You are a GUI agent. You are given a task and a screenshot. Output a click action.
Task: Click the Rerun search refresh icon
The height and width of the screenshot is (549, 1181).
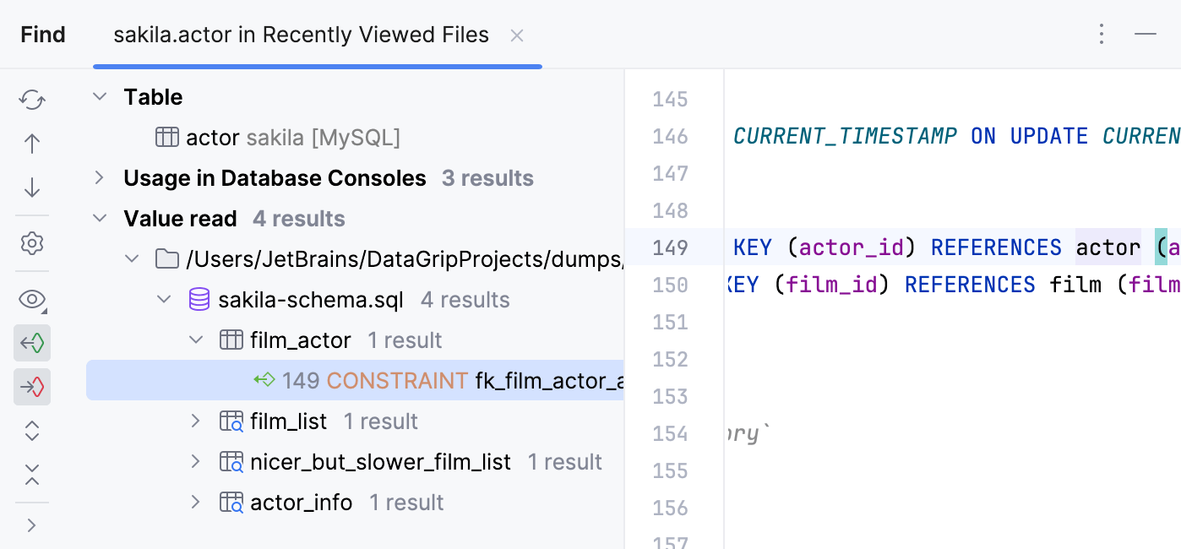pyautogui.click(x=32, y=100)
